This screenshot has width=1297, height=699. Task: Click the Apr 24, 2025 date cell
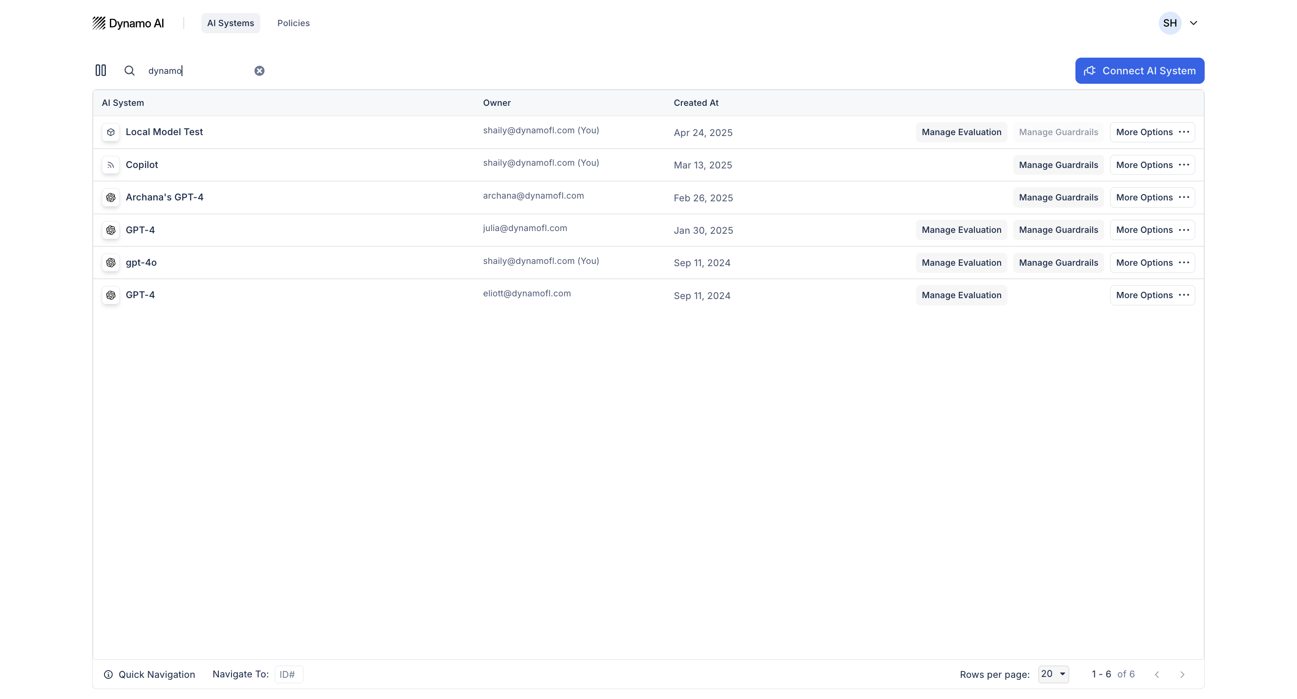(703, 132)
